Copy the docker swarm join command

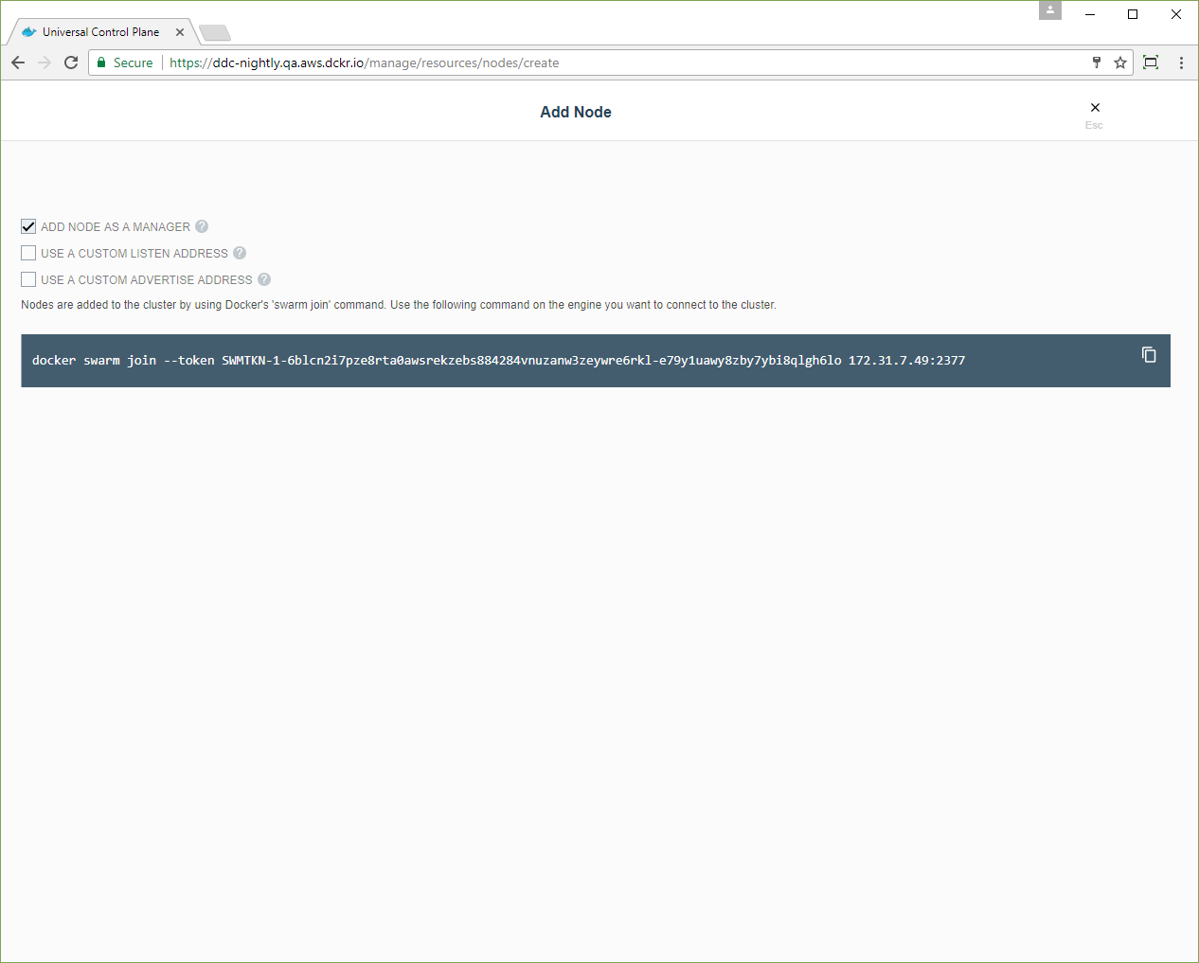[1149, 355]
